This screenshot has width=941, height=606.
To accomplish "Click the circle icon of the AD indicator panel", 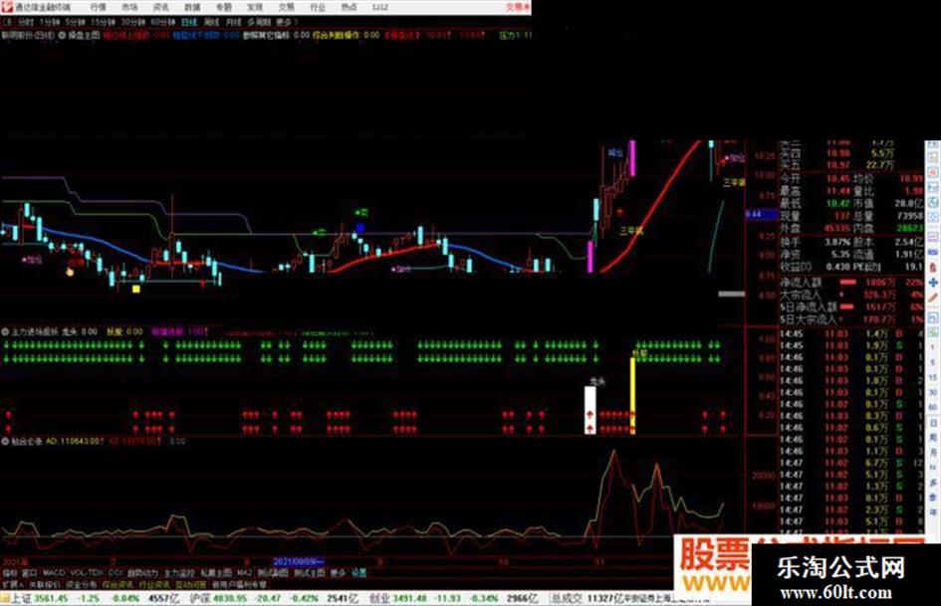I will tap(5, 441).
